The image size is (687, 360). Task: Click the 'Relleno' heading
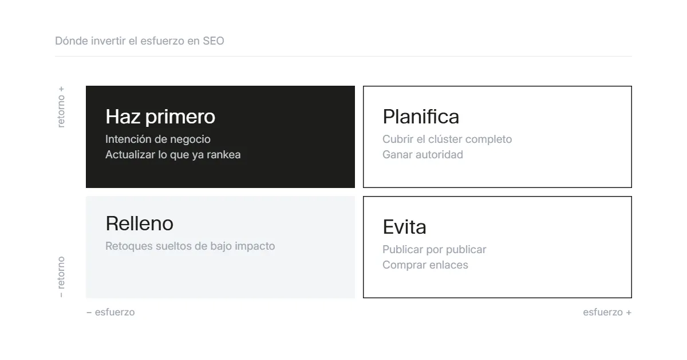point(139,223)
